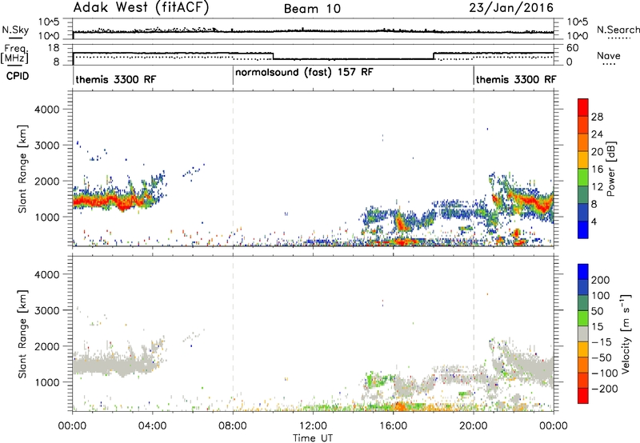640x443 pixels.
Task: Click the 'Nave' legend label
Action: click(x=608, y=55)
